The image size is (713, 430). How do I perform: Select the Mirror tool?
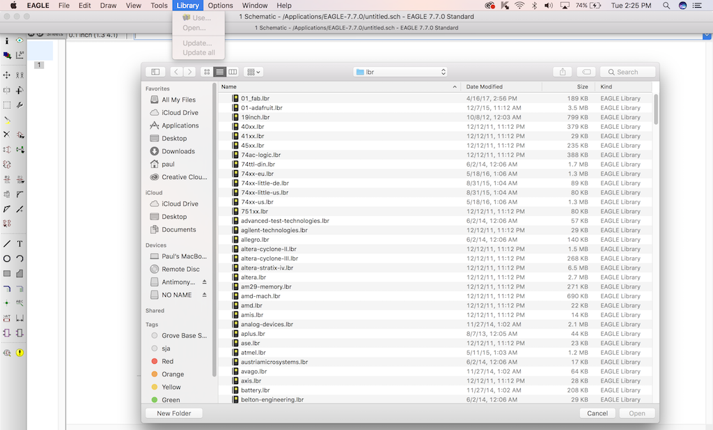(7, 90)
